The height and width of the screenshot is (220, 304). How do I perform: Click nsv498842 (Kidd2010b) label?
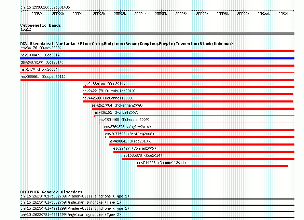point(130,141)
